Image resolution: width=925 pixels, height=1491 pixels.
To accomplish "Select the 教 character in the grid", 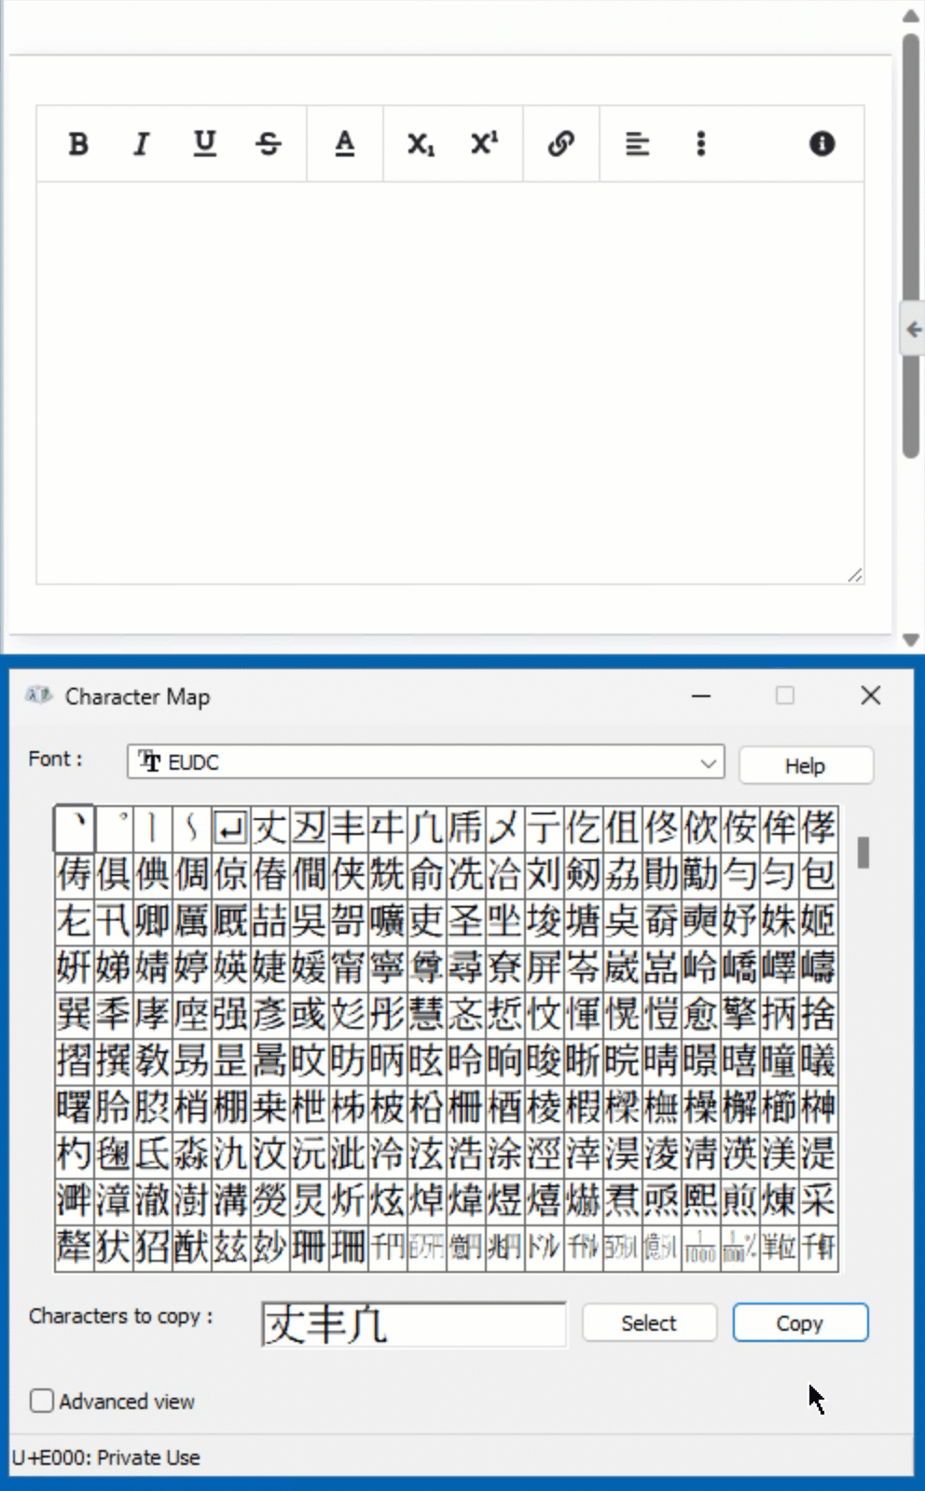I will pyautogui.click(x=152, y=1061).
